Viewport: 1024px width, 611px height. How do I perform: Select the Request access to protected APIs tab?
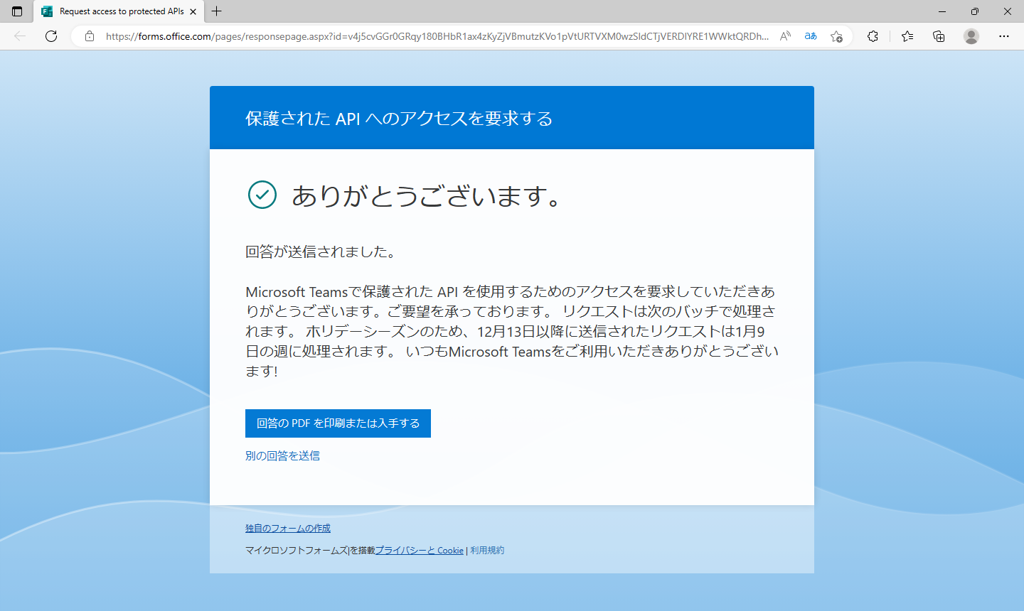[x=119, y=11]
